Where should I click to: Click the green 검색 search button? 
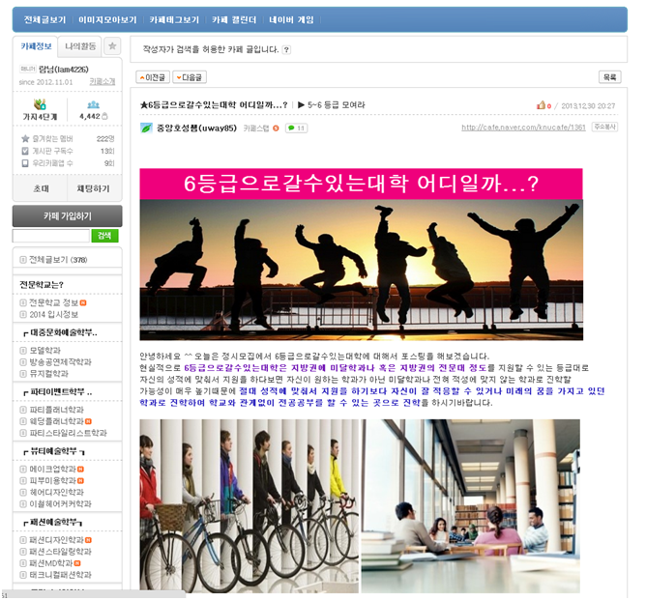104,236
